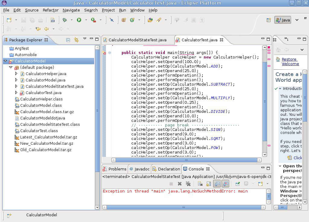Viewport: 309px width, 222px height.
Task: Launch Debug with the bug icon
Action: tap(65, 20)
